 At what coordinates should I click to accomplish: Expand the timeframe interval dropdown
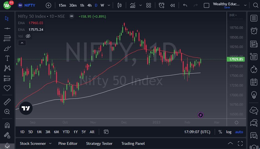point(109,6)
